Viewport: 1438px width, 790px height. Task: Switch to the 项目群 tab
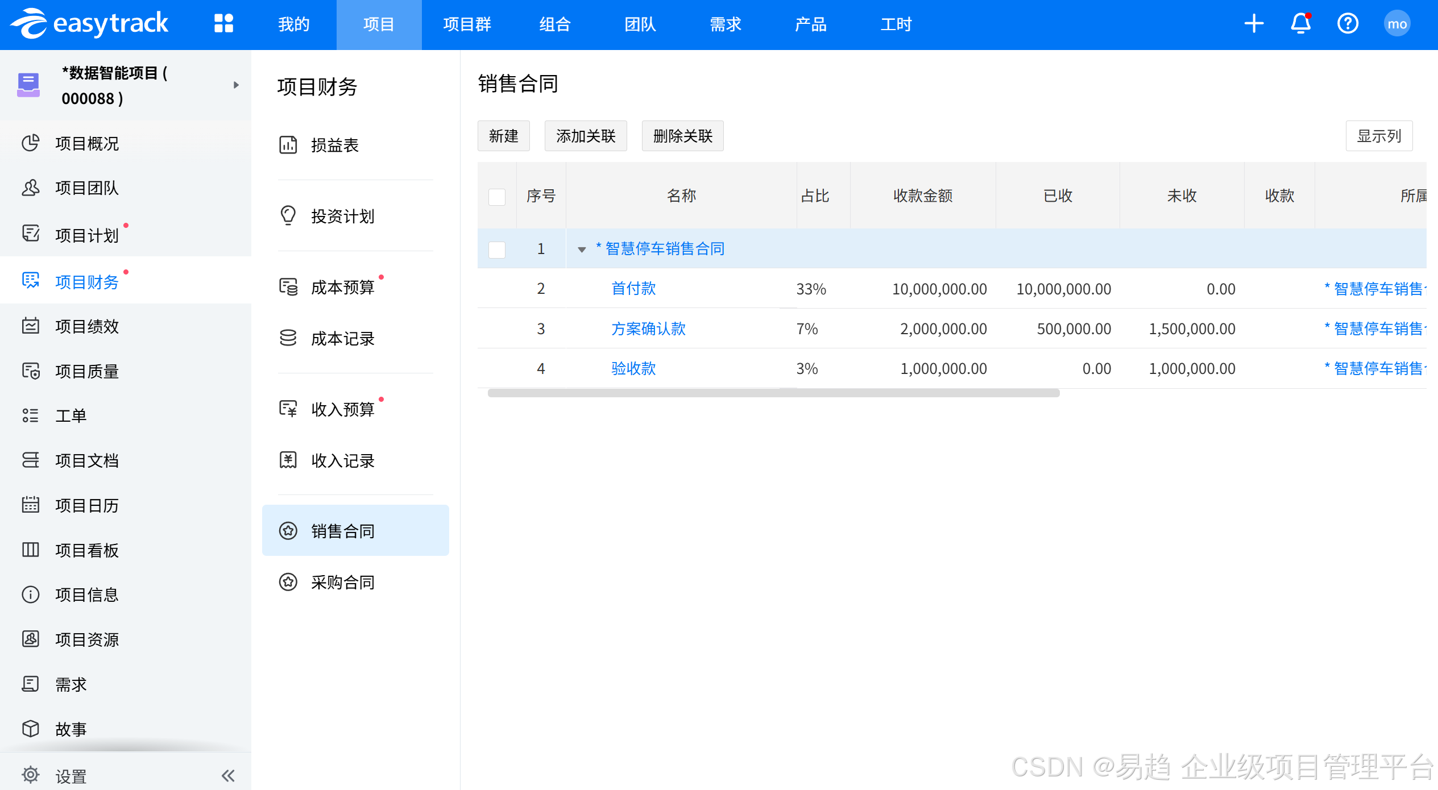coord(467,24)
